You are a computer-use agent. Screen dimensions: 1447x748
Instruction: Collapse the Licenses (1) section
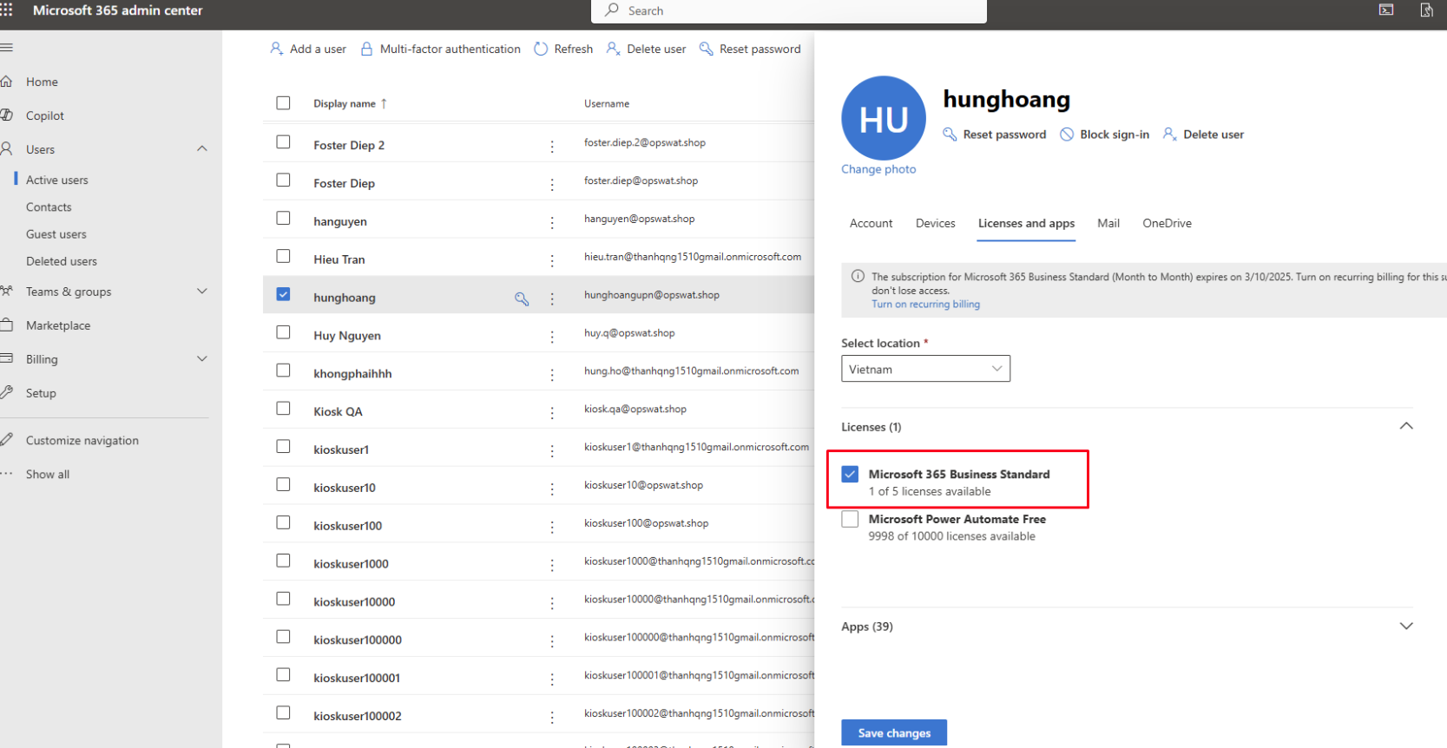coord(1406,426)
